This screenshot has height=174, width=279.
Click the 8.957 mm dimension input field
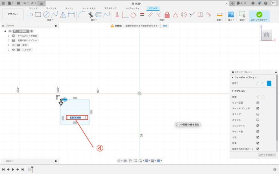75,117
